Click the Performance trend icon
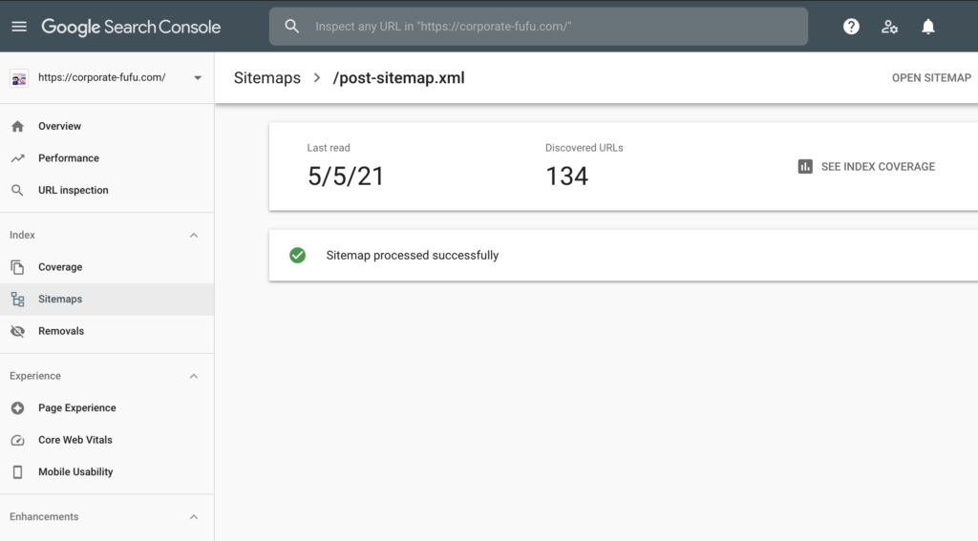978x541 pixels. click(17, 158)
